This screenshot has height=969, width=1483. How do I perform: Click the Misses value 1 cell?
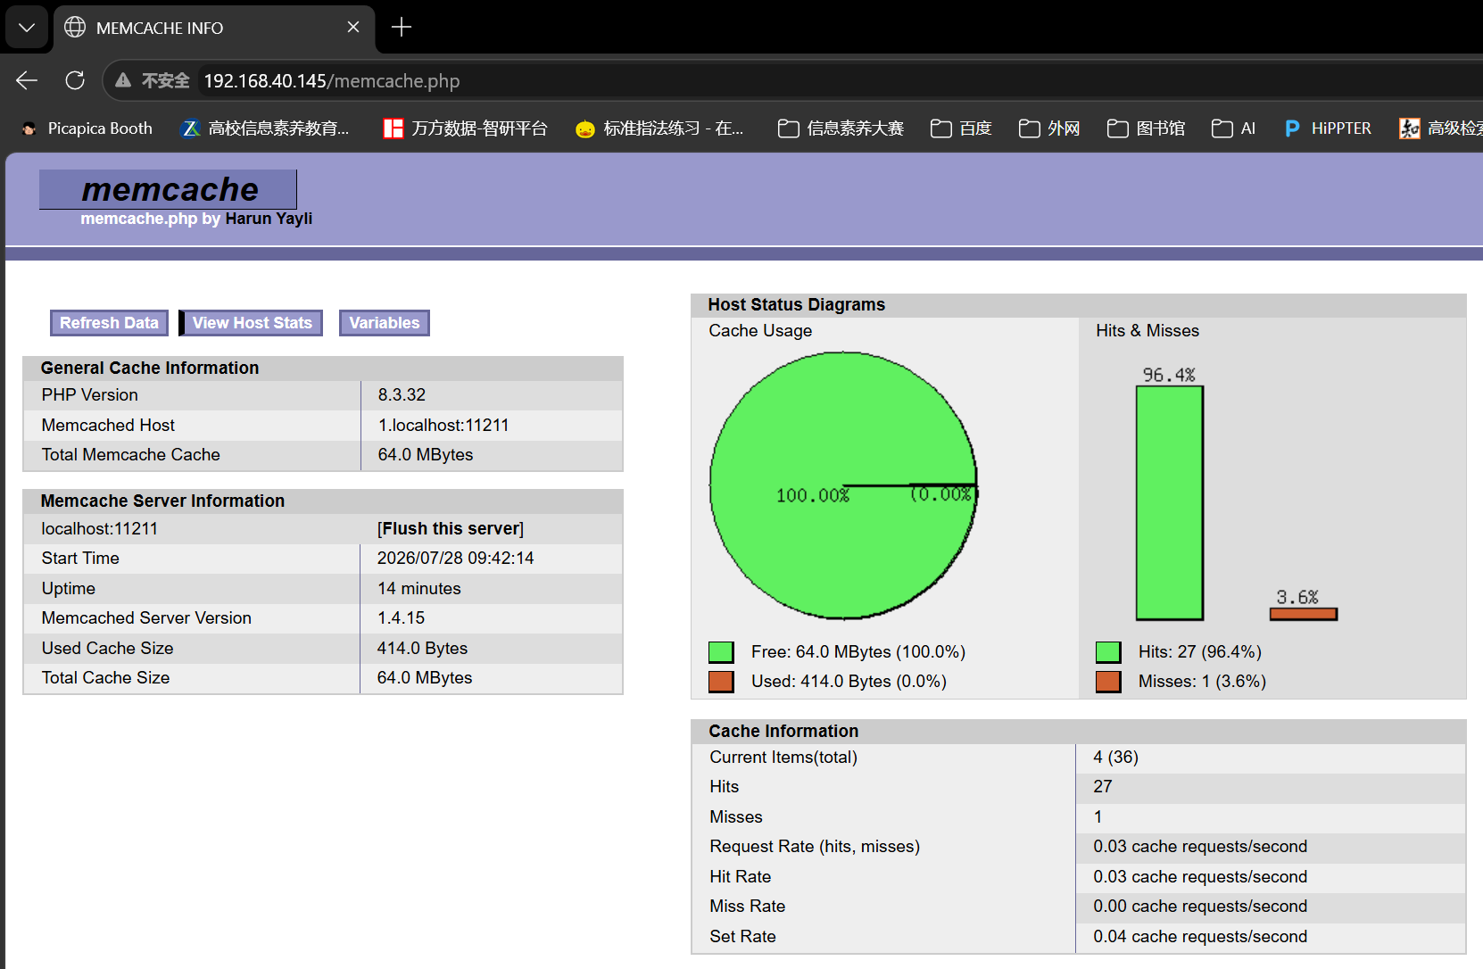click(x=1271, y=817)
